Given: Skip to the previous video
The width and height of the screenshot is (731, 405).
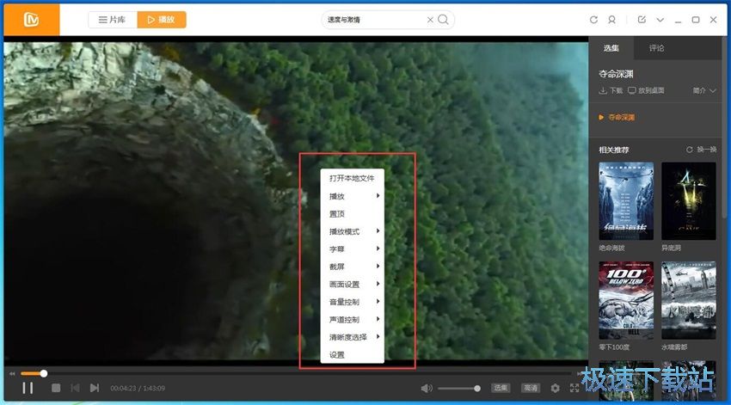Looking at the screenshot, I should click(75, 388).
